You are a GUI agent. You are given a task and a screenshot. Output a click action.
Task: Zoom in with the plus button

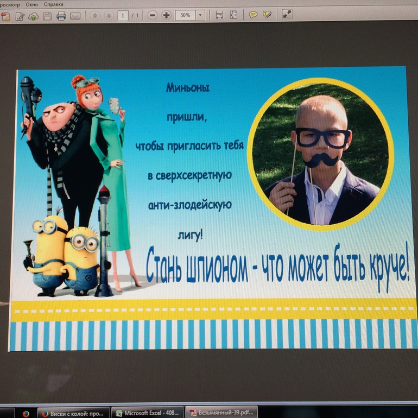tap(166, 15)
